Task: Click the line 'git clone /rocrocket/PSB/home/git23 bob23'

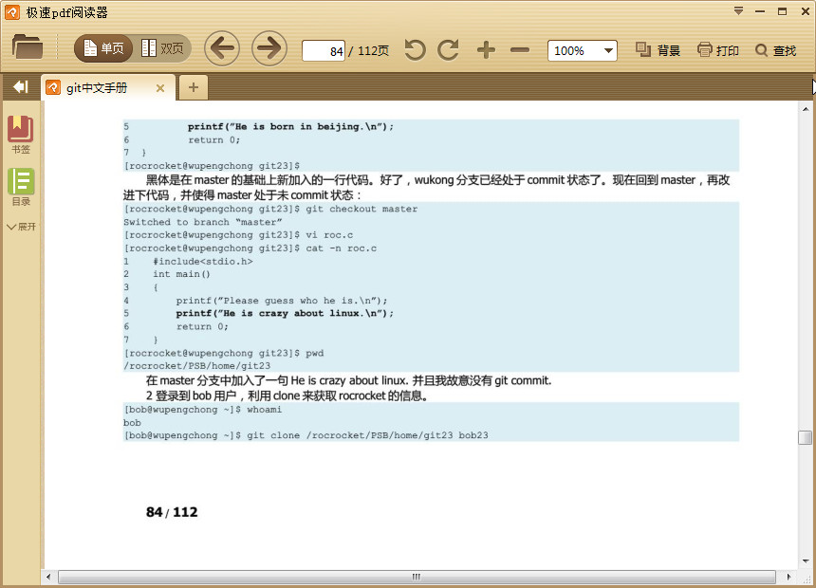Action: point(367,435)
